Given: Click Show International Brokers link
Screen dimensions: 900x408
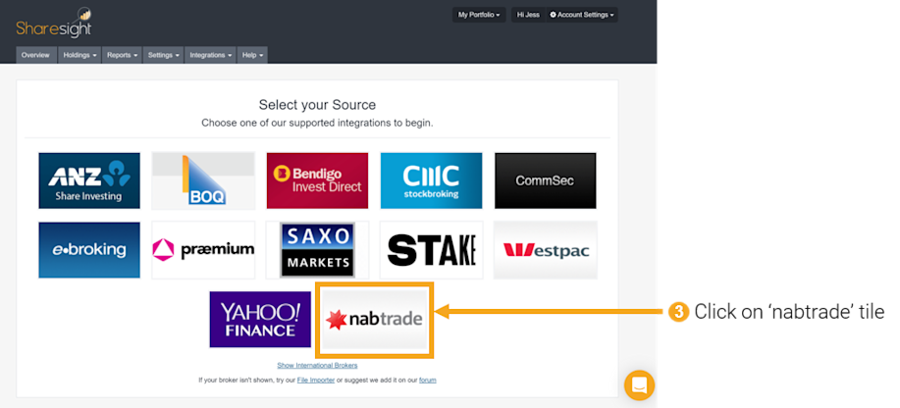Looking at the screenshot, I should [317, 366].
